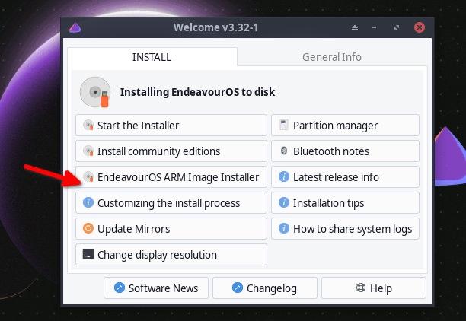Launch the EndeavourOS ARM Image Installer
This screenshot has height=321, width=466.
171,177
